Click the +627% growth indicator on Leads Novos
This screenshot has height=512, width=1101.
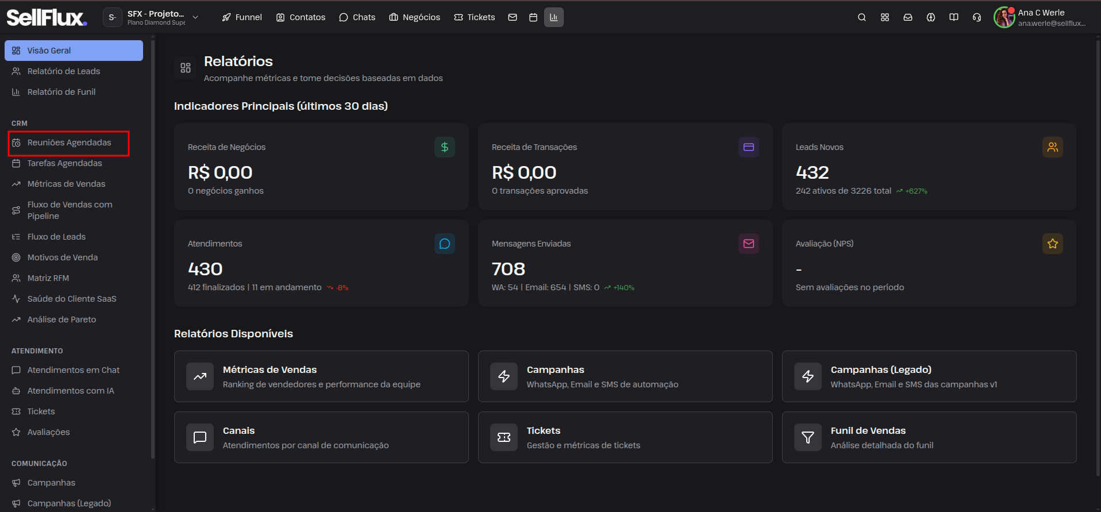(912, 191)
